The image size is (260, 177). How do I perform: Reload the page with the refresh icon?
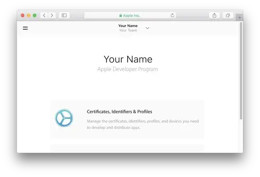click(172, 15)
